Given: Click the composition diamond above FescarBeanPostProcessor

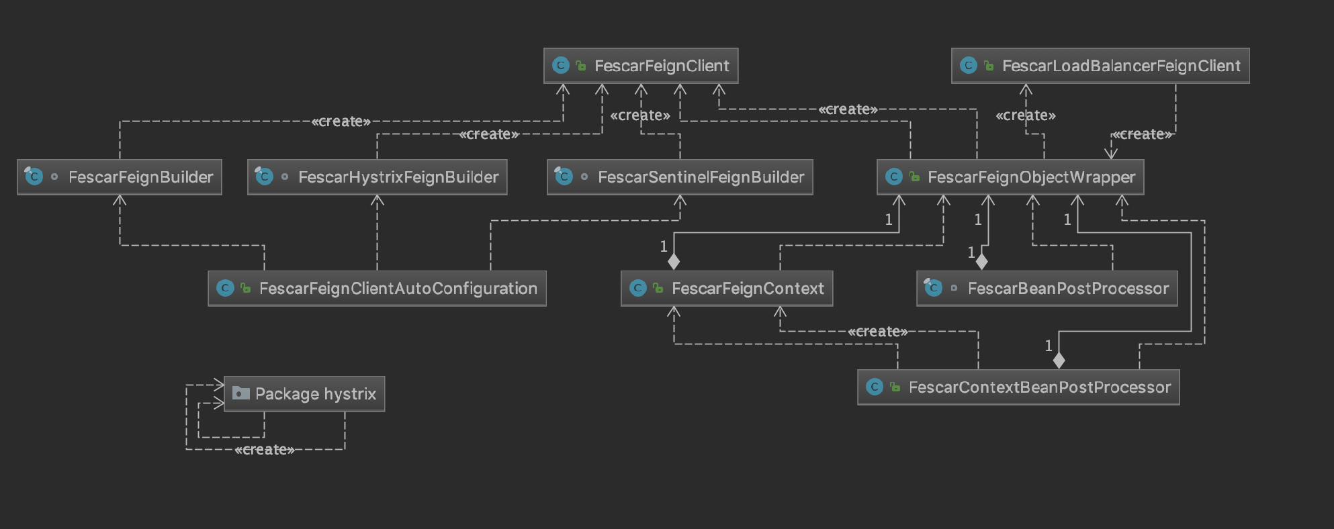Looking at the screenshot, I should pyautogui.click(x=982, y=261).
